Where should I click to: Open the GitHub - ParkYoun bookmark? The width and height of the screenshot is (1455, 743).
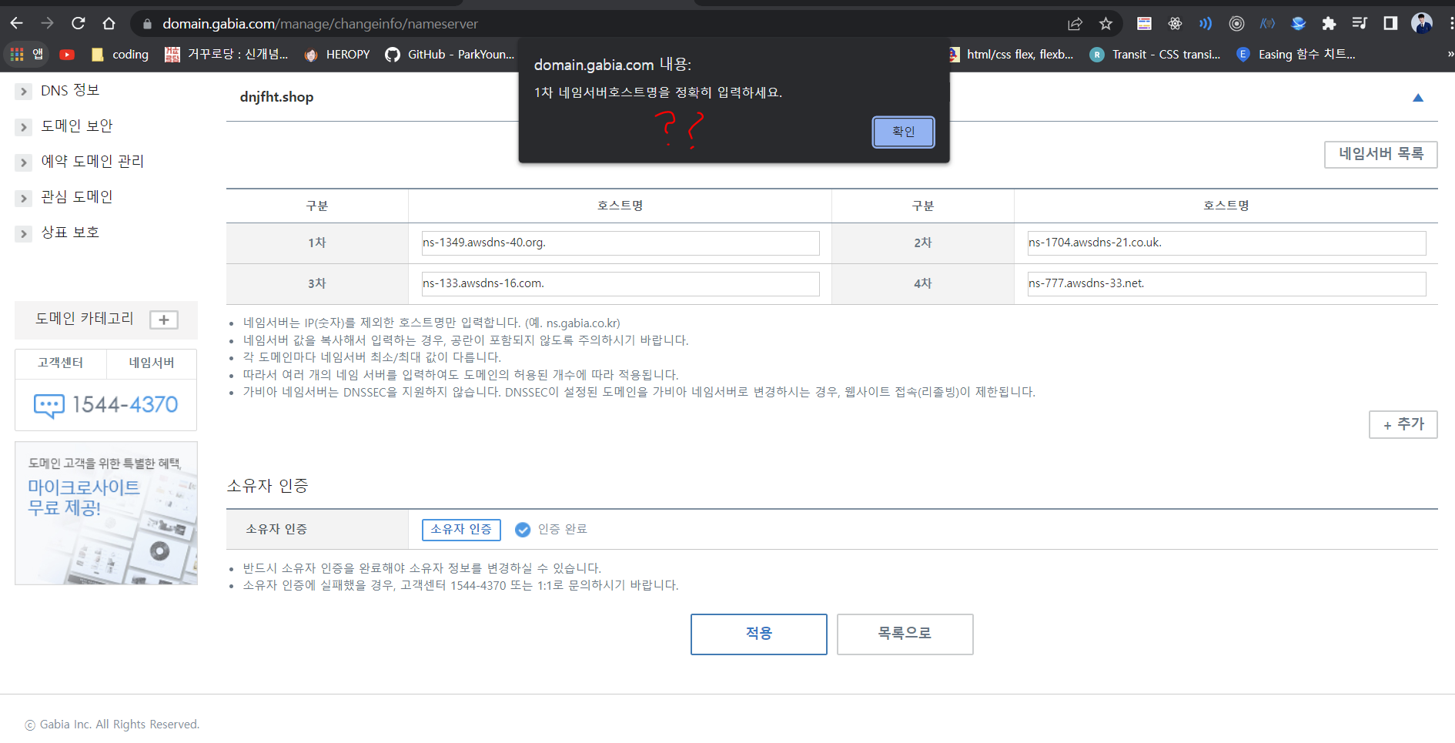(450, 55)
